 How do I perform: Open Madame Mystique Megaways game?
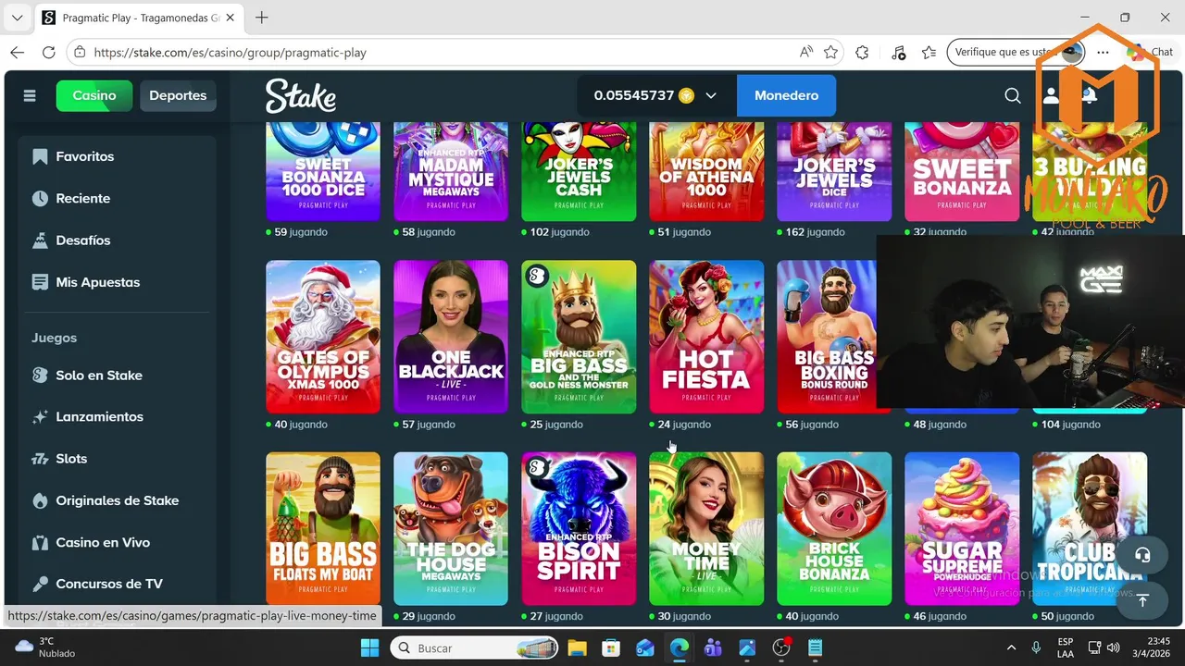pos(451,171)
